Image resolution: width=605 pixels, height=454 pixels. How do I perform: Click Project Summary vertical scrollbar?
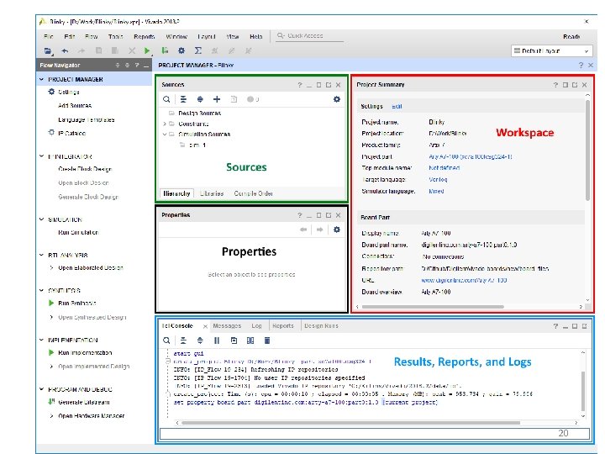(587, 150)
